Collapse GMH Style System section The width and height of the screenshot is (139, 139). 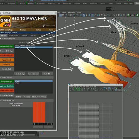1,39
